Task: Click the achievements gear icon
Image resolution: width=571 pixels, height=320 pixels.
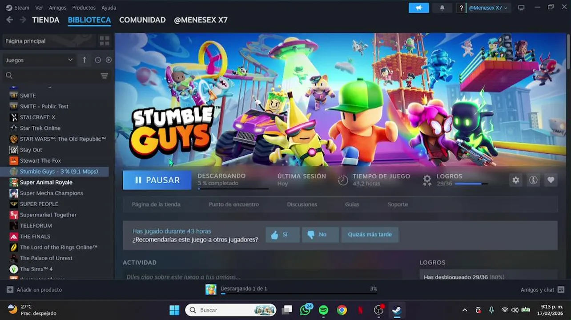Action: click(427, 180)
